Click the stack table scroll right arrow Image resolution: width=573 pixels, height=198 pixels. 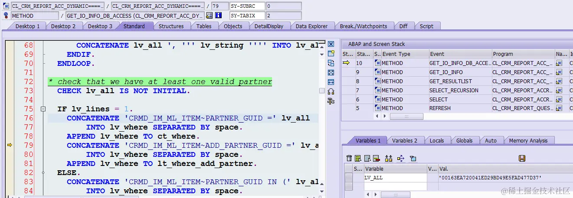click(x=384, y=116)
